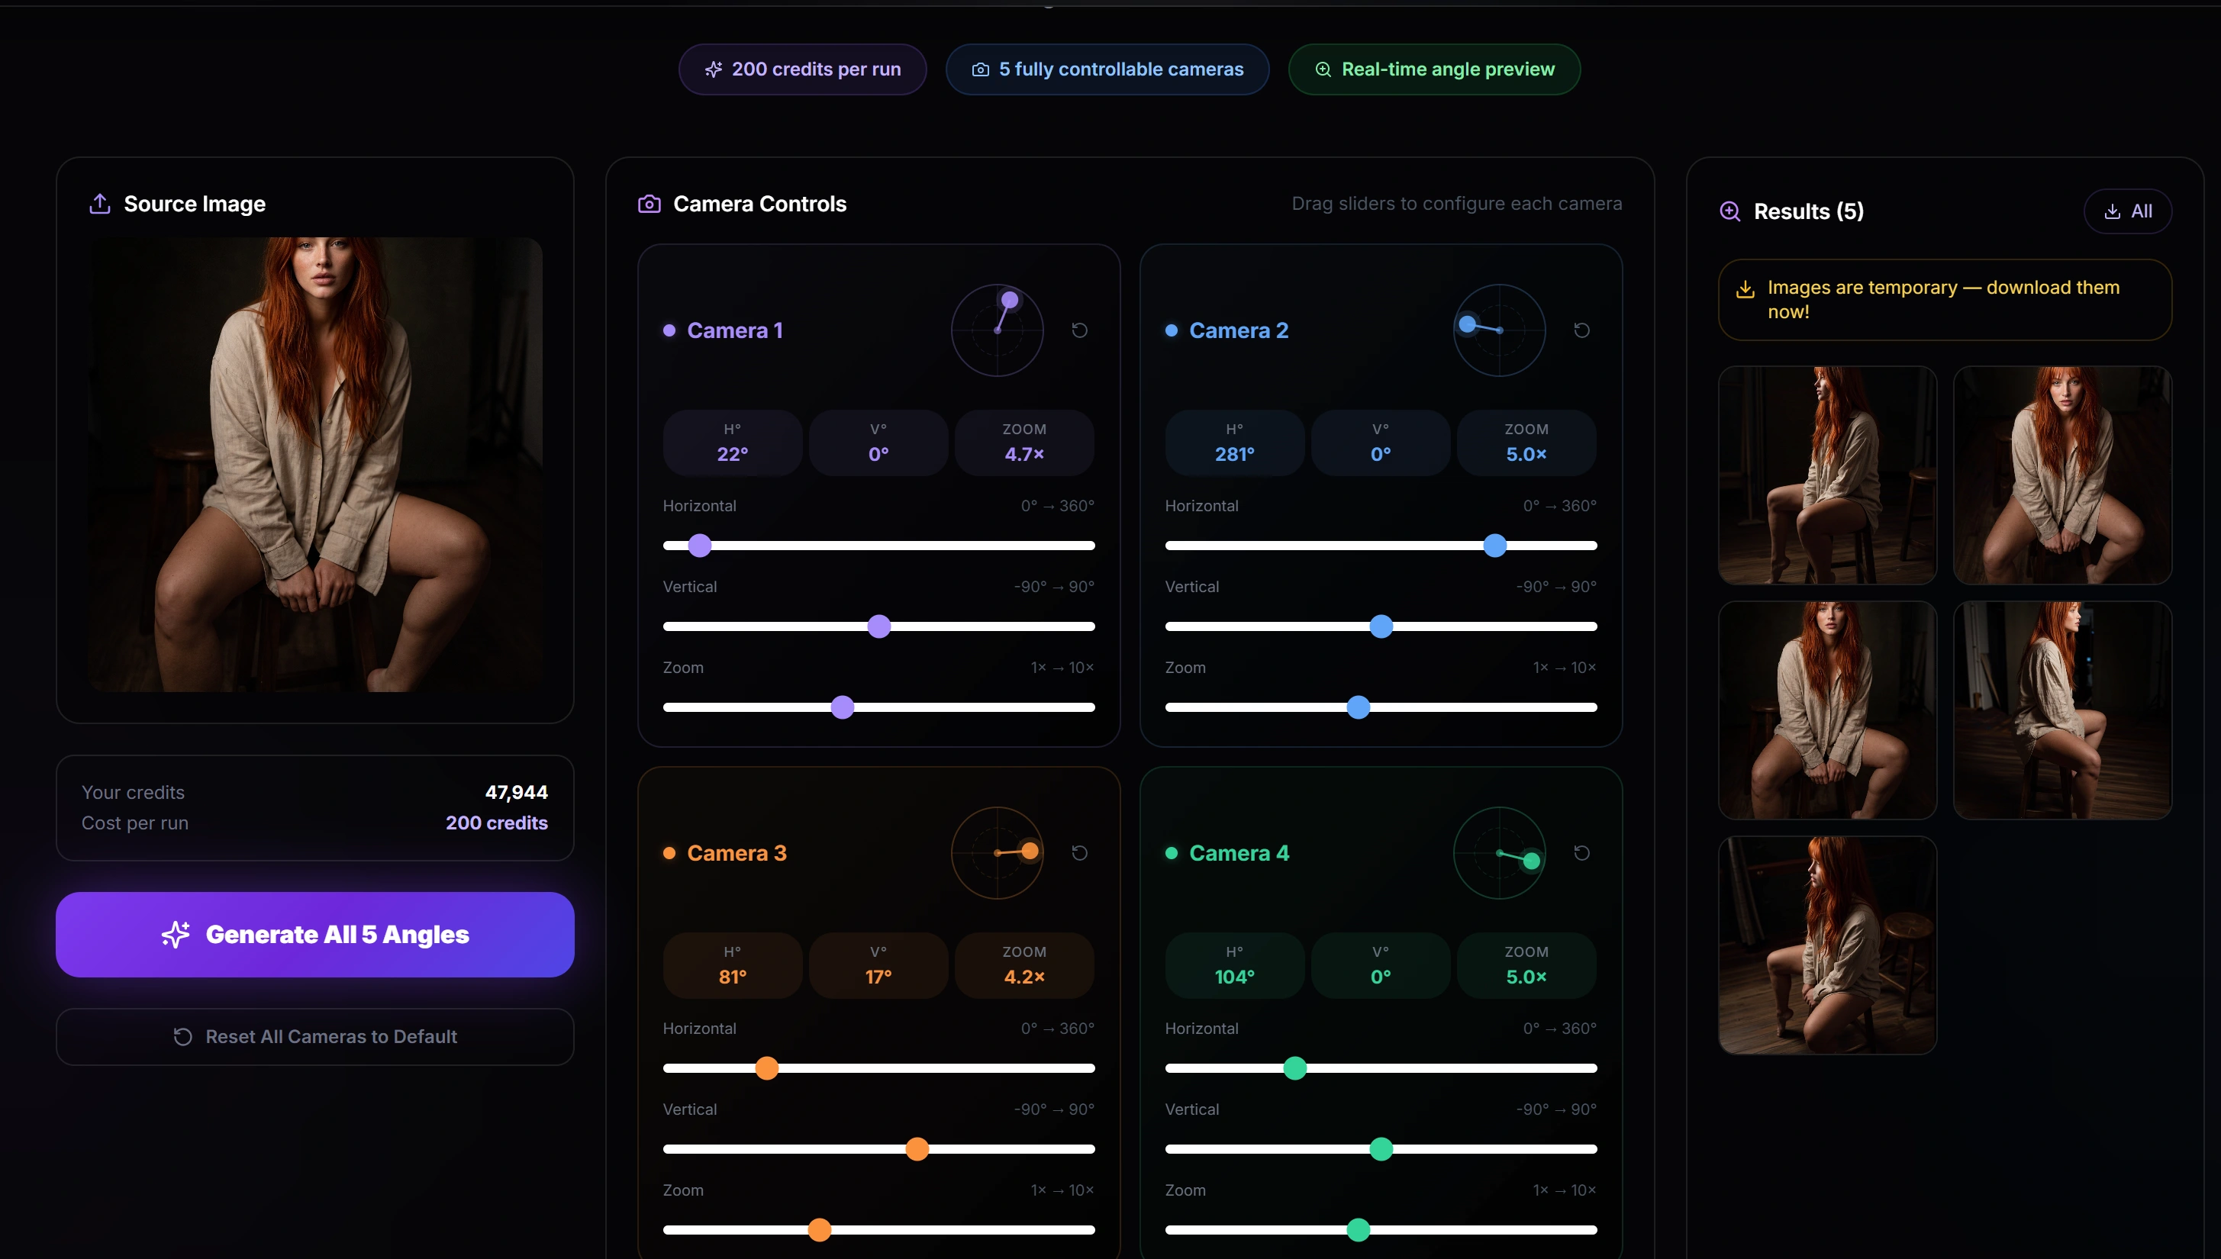Open the third result thumbnail
This screenshot has height=1259, width=2221.
tap(1827, 710)
